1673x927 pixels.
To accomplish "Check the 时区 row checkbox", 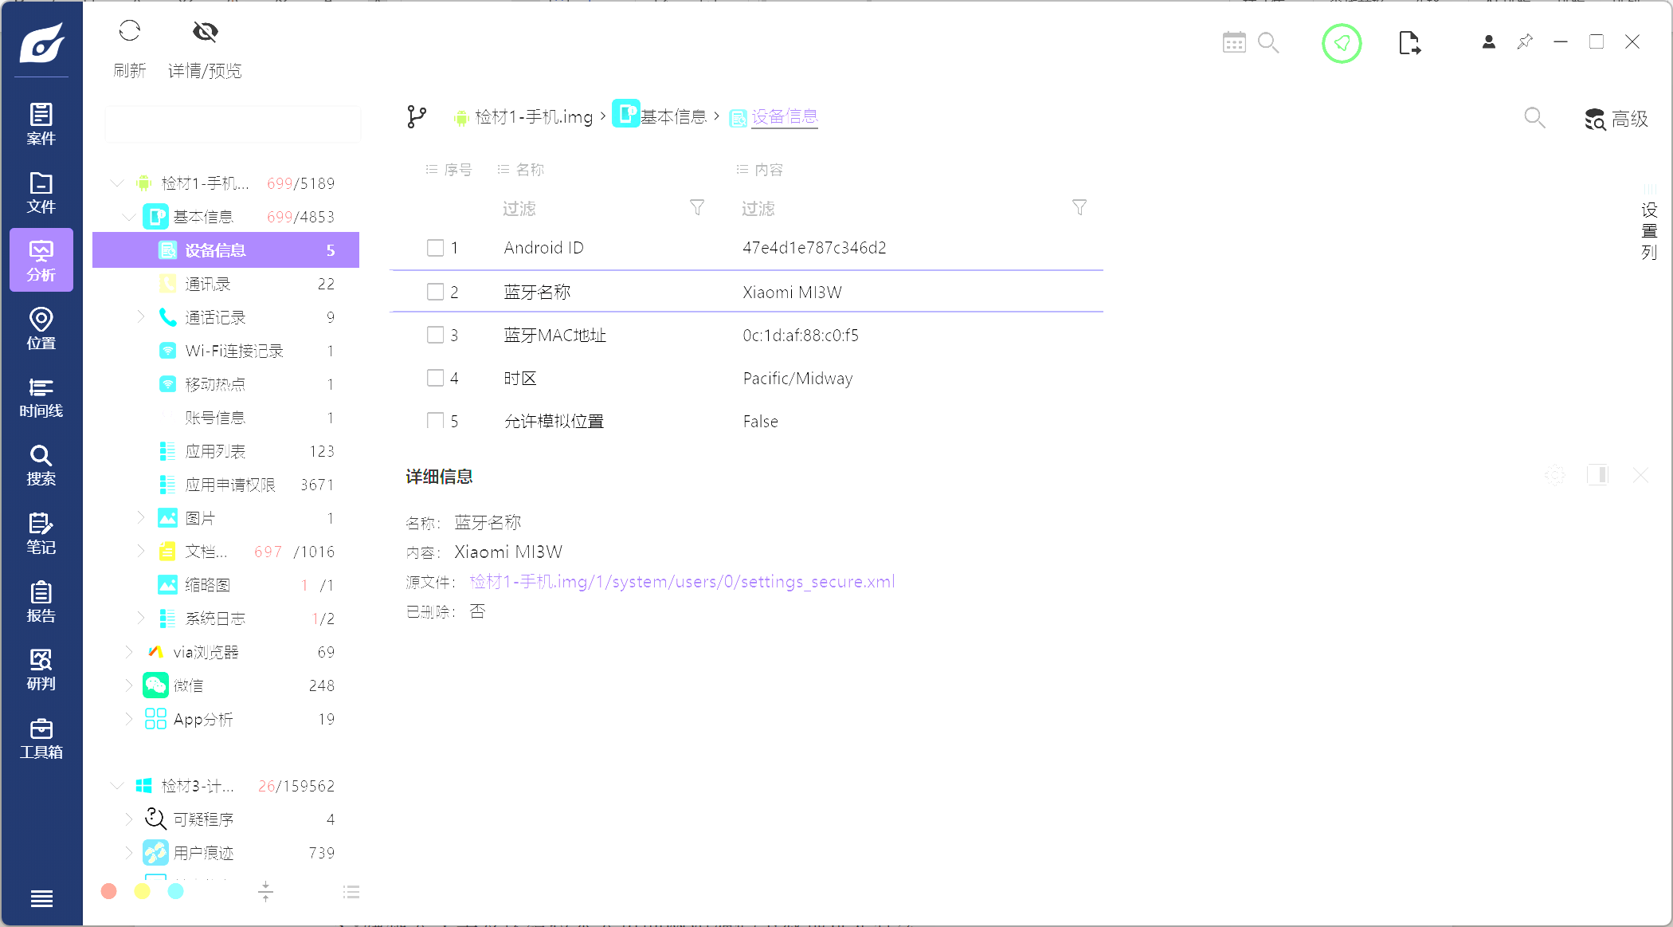I will 435,378.
